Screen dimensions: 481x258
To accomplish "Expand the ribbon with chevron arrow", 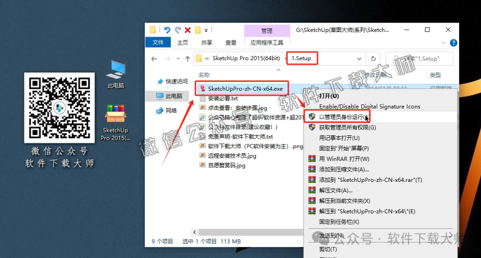I will click(x=443, y=43).
